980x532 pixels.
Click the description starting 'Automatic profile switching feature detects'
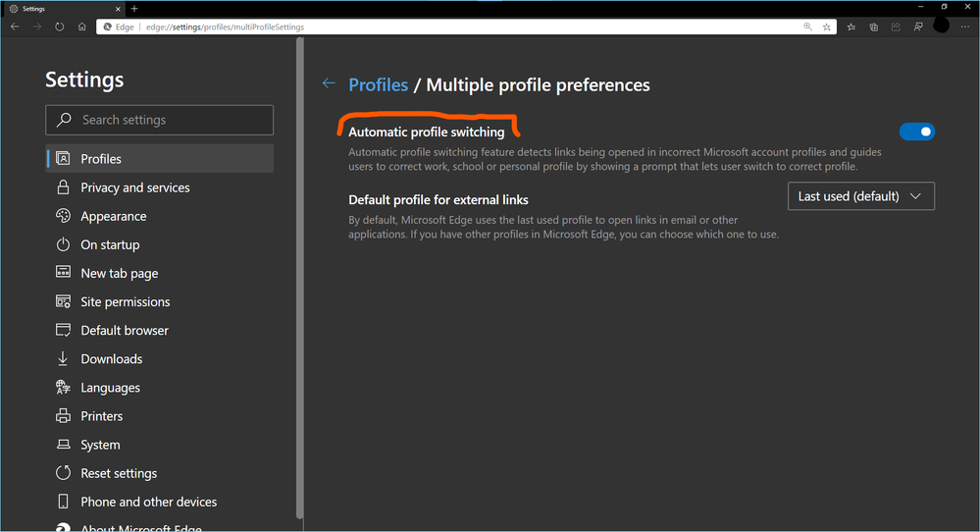pyautogui.click(x=615, y=159)
